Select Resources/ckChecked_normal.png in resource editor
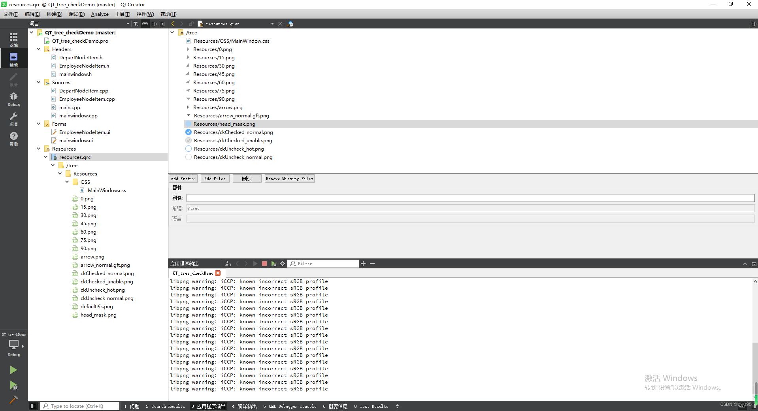 click(233, 132)
